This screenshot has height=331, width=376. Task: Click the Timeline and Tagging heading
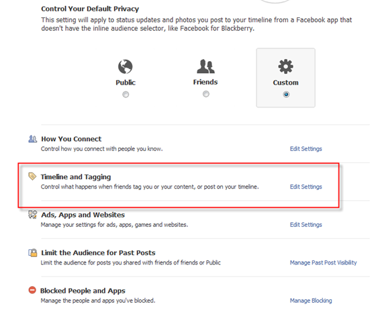[76, 177]
